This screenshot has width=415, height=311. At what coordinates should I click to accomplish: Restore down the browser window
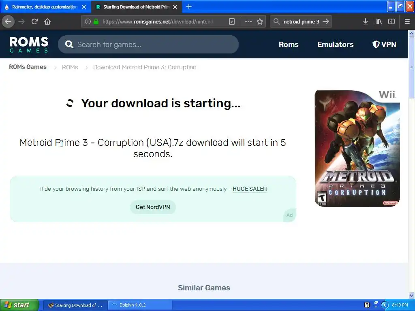[400, 6]
